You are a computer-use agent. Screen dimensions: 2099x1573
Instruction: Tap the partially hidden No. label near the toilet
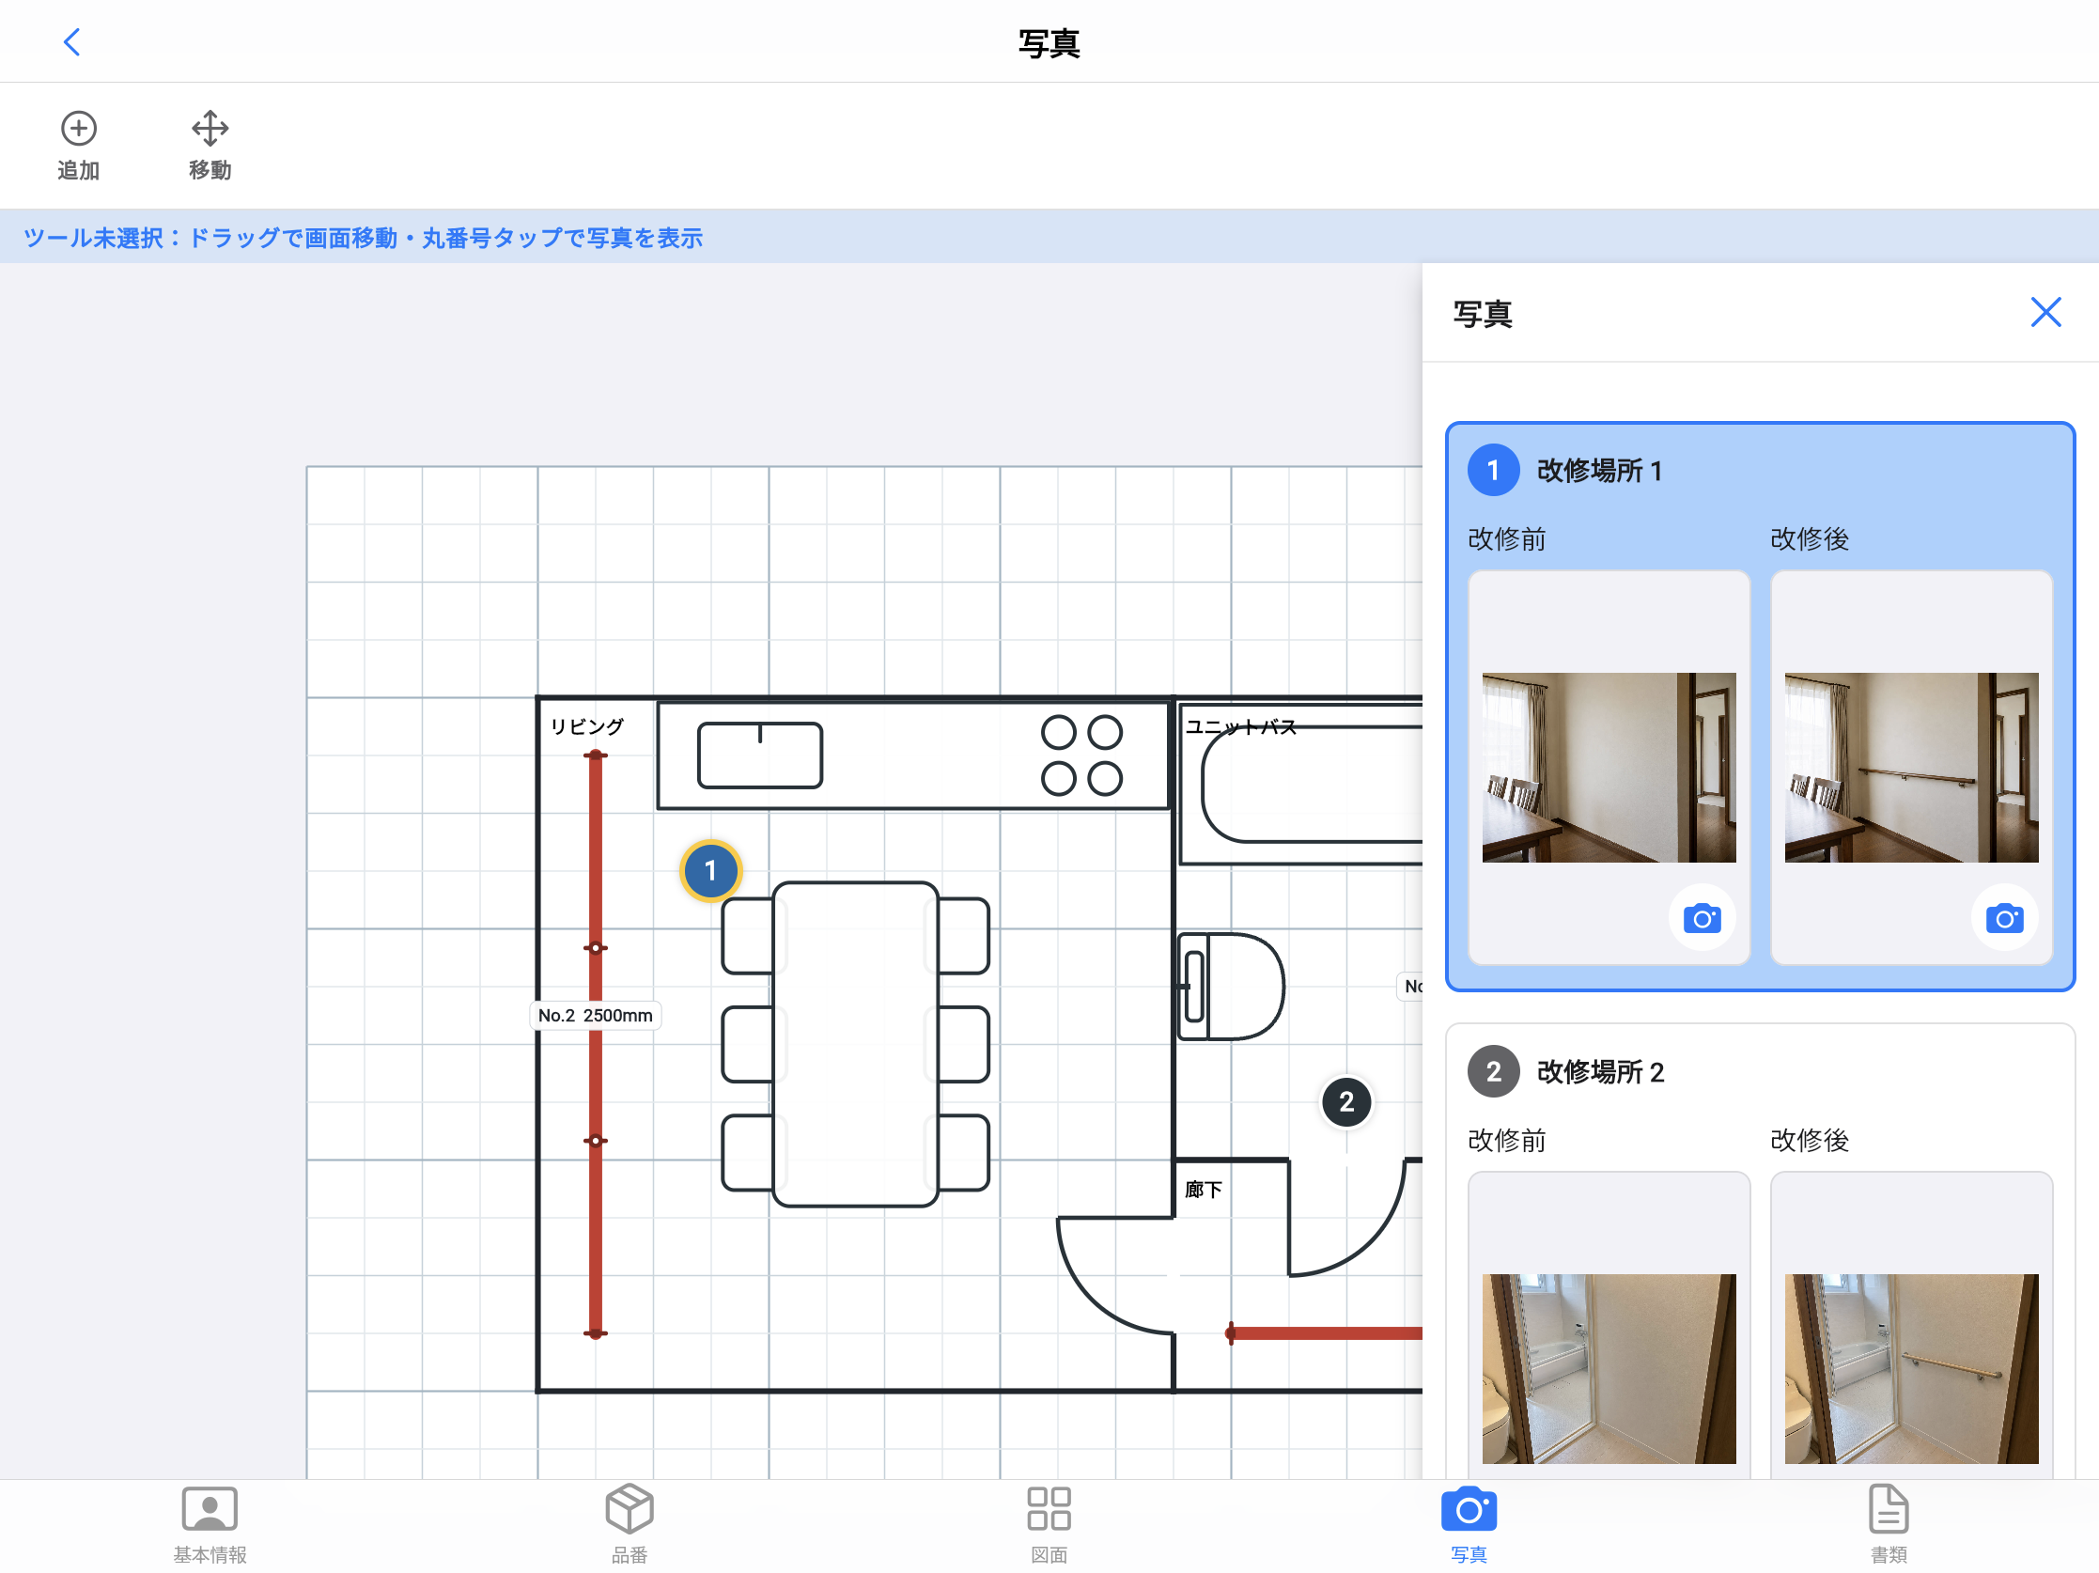1411,987
